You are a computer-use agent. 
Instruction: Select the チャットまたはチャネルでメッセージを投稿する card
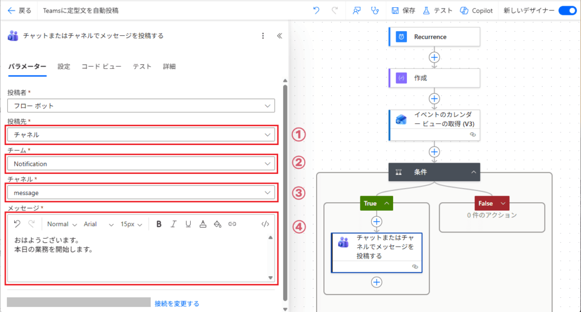[x=377, y=253]
